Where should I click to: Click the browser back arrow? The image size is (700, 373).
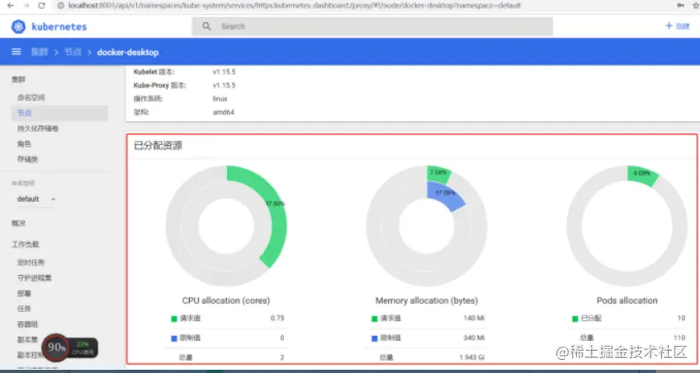(10, 5)
